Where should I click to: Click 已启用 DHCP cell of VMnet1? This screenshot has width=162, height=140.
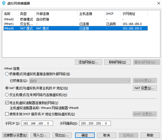pos(111,24)
